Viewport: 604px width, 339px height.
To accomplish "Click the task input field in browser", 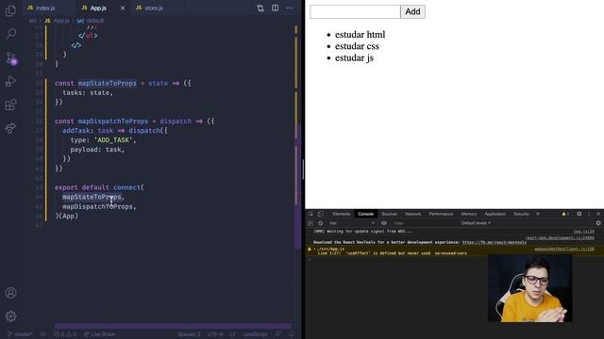I will tap(355, 11).
